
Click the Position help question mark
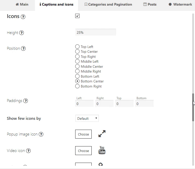pyautogui.click(x=23, y=48)
